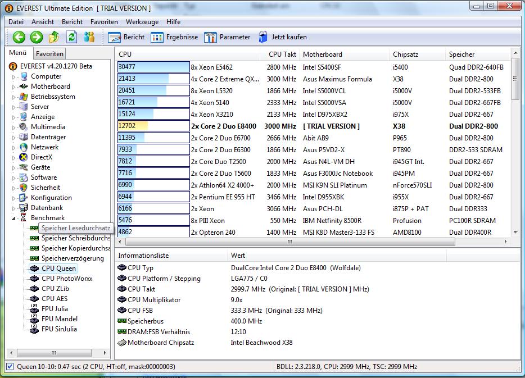Open the Bericht menu
Viewport: 525px width, 378px height.
[x=72, y=22]
